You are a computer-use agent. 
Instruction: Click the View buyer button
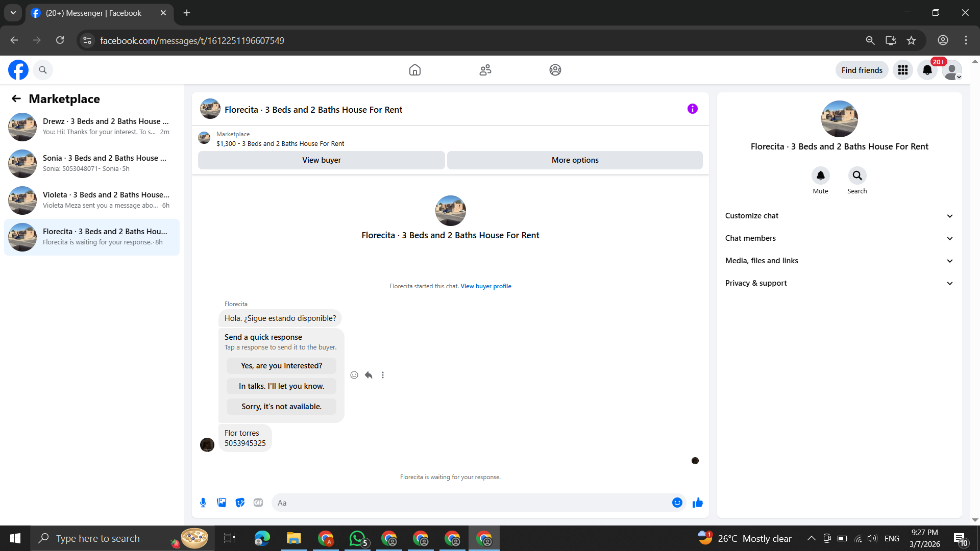(x=322, y=160)
